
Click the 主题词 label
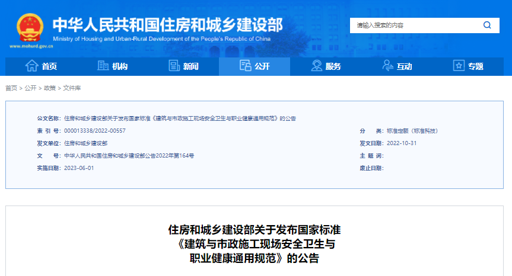click(x=371, y=156)
